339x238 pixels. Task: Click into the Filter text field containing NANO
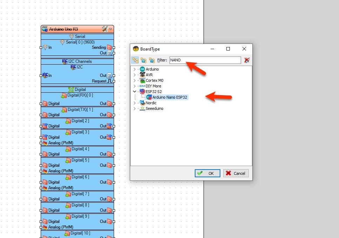coord(205,60)
